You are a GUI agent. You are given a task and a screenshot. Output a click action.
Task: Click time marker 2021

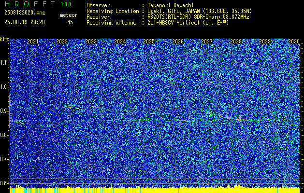(x=33, y=41)
